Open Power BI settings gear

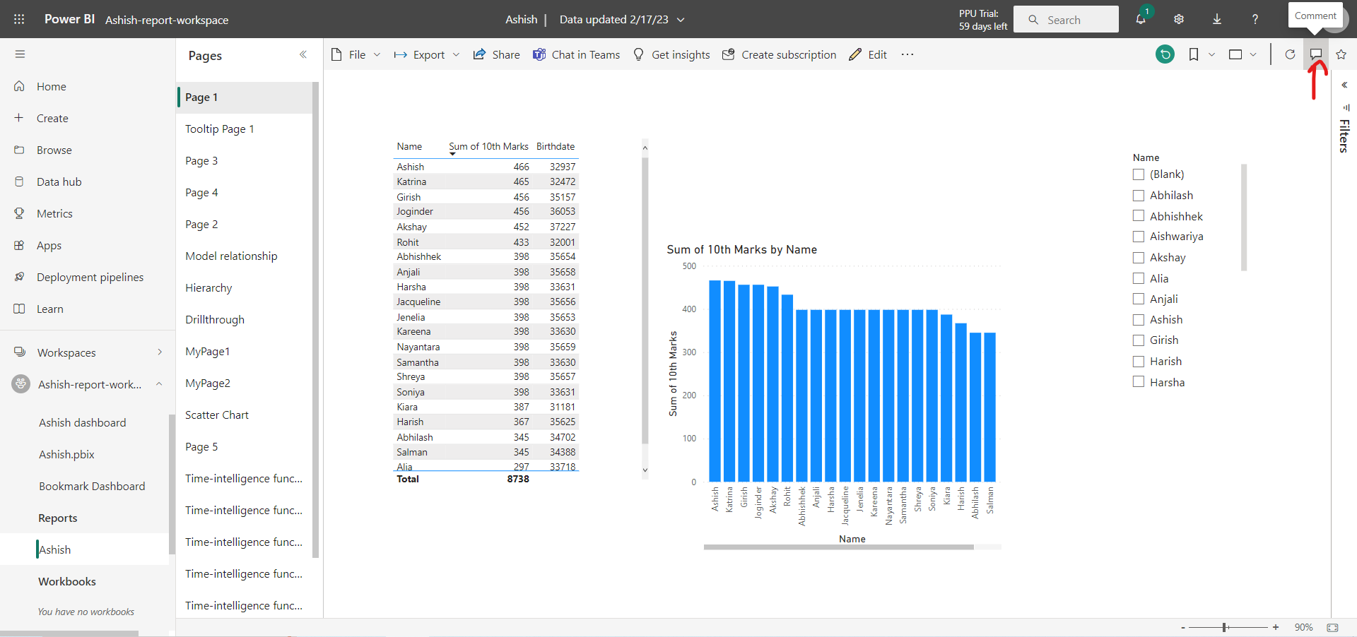pyautogui.click(x=1178, y=19)
